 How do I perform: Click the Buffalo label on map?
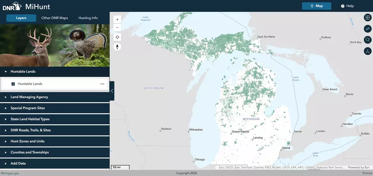coord(365,134)
